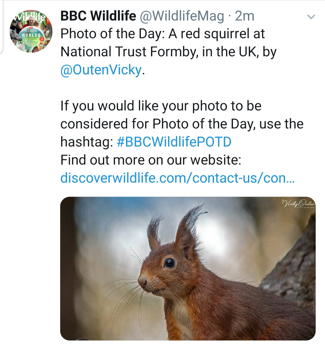Click the squirrel's nose in the photo
The image size is (325, 346).
142,282
